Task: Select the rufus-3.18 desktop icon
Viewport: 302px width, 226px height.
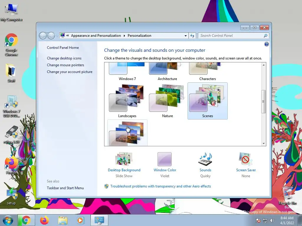Action: click(x=12, y=135)
